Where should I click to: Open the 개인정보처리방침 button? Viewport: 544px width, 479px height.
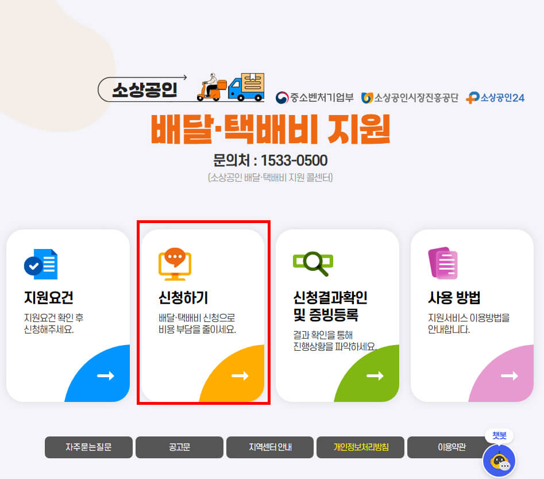point(361,447)
